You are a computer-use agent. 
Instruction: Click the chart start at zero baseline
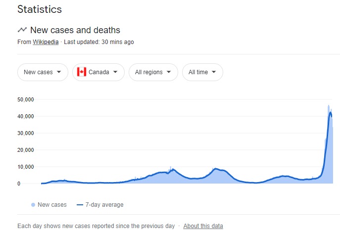[42, 184]
